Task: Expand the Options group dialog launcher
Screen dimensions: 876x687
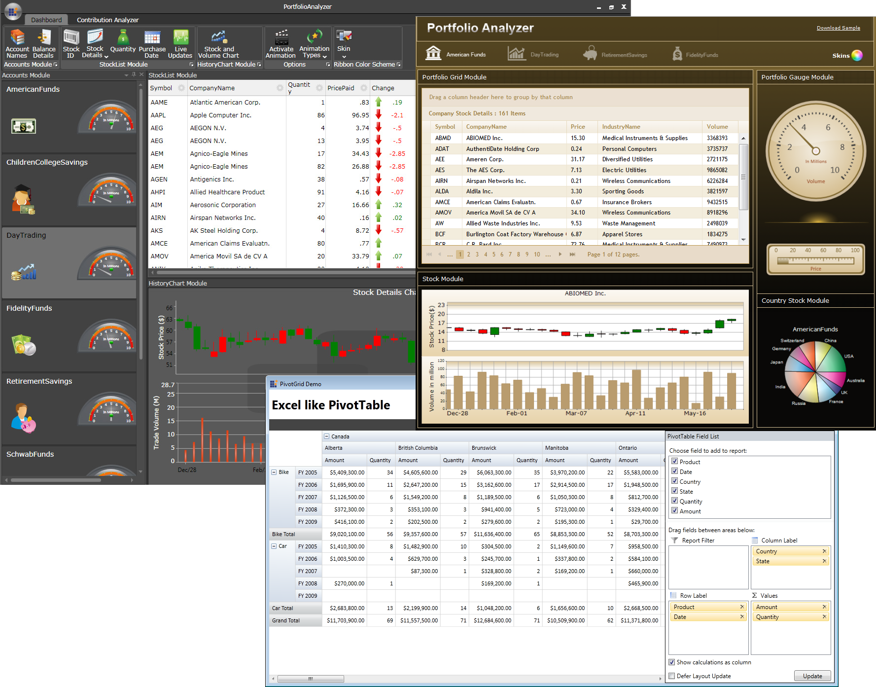Action: coord(328,65)
